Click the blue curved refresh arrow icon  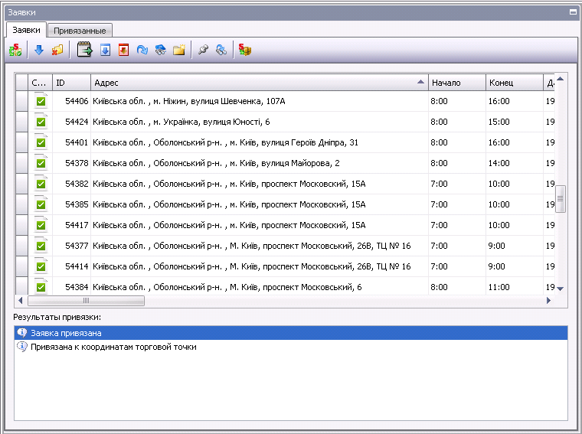tap(142, 51)
